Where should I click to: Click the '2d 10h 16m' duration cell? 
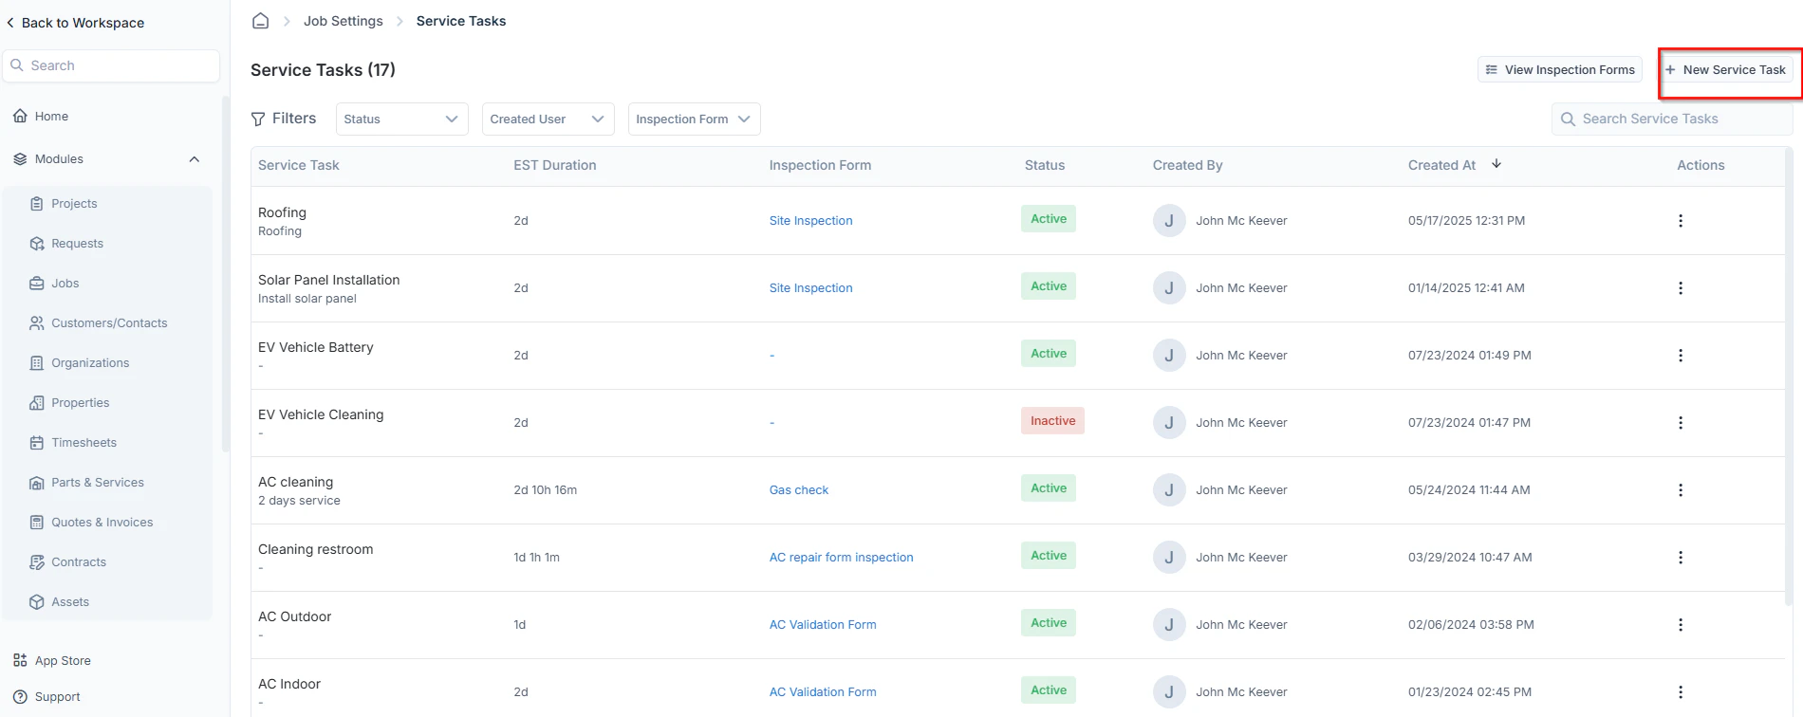pyautogui.click(x=546, y=490)
